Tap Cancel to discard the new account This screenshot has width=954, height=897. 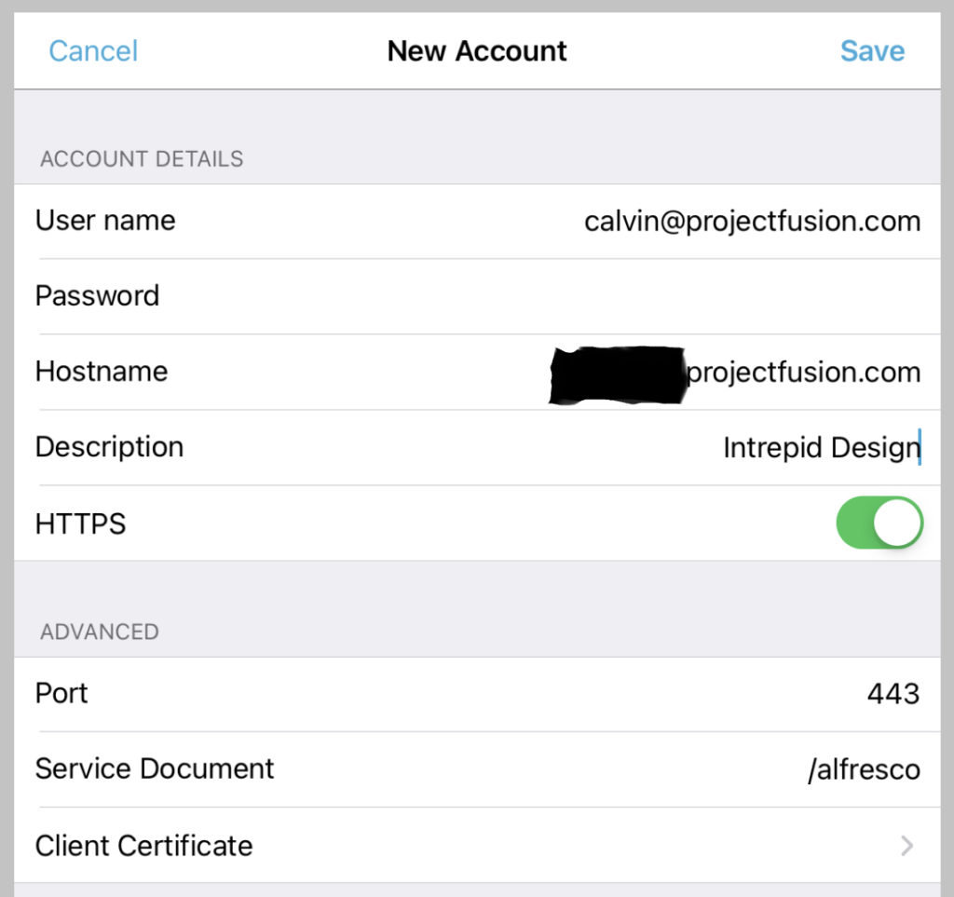click(x=93, y=50)
